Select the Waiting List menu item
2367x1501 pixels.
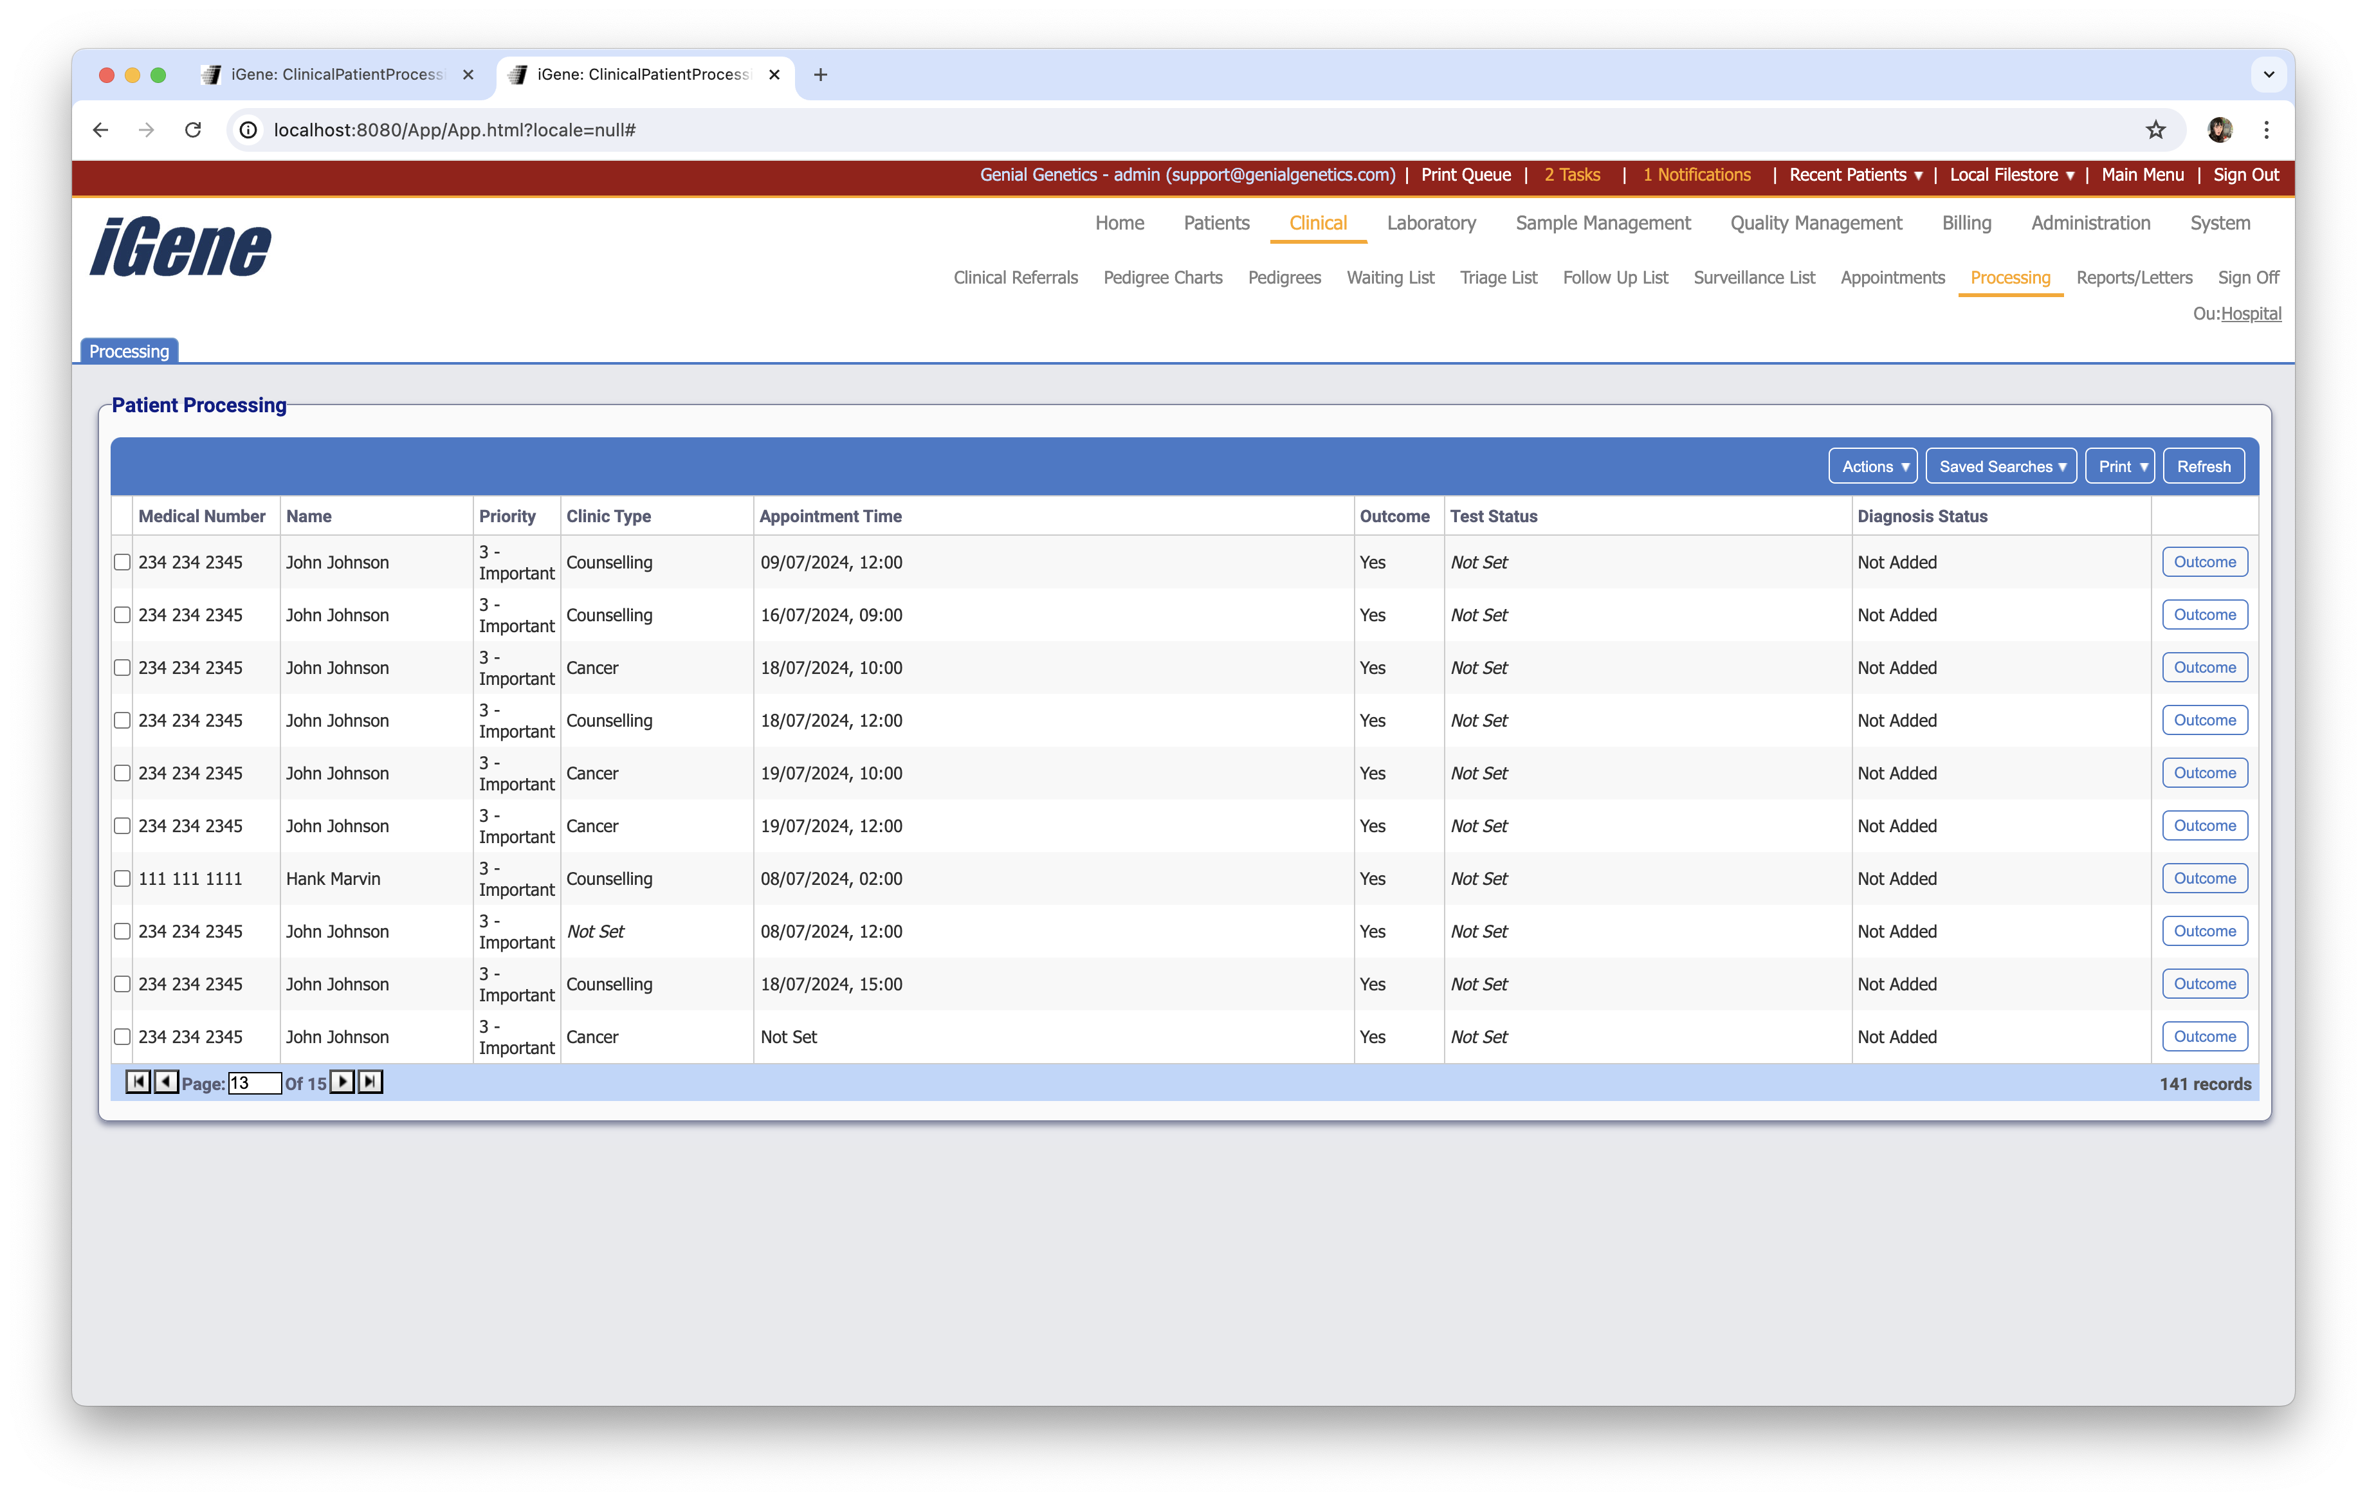[1390, 277]
